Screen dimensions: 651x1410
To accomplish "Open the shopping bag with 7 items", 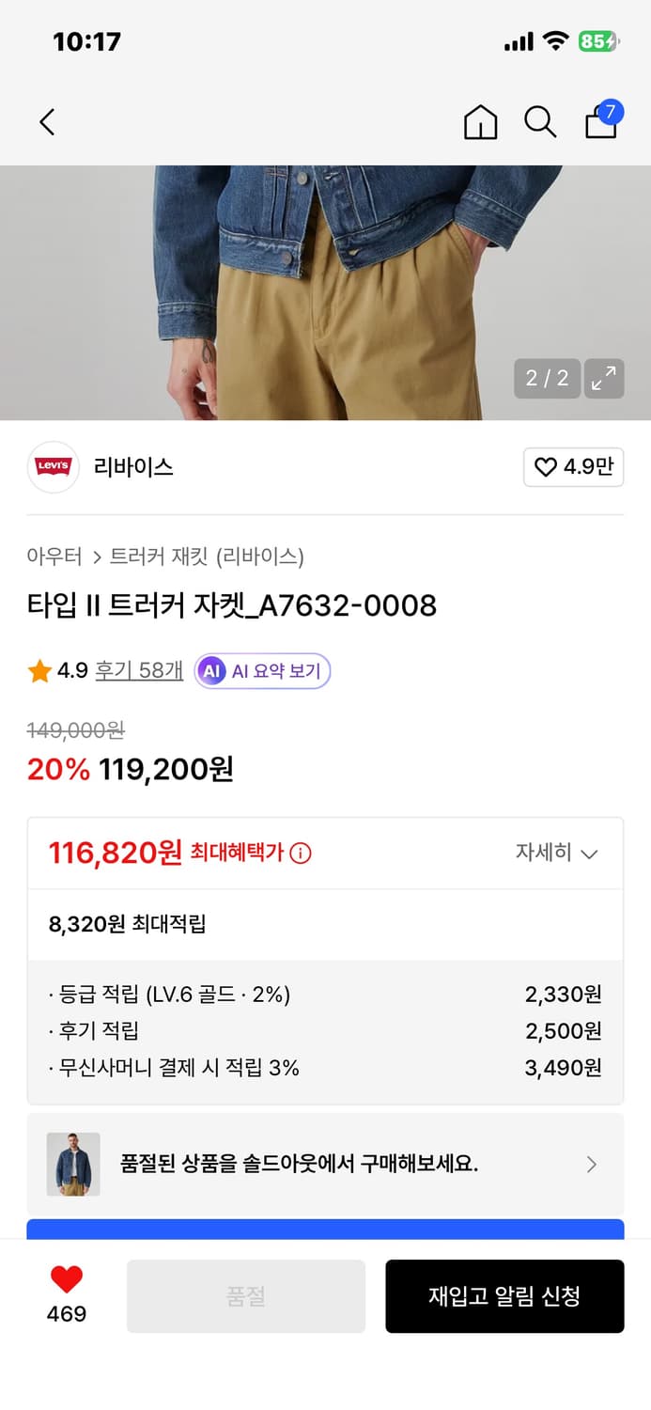I will pyautogui.click(x=600, y=123).
